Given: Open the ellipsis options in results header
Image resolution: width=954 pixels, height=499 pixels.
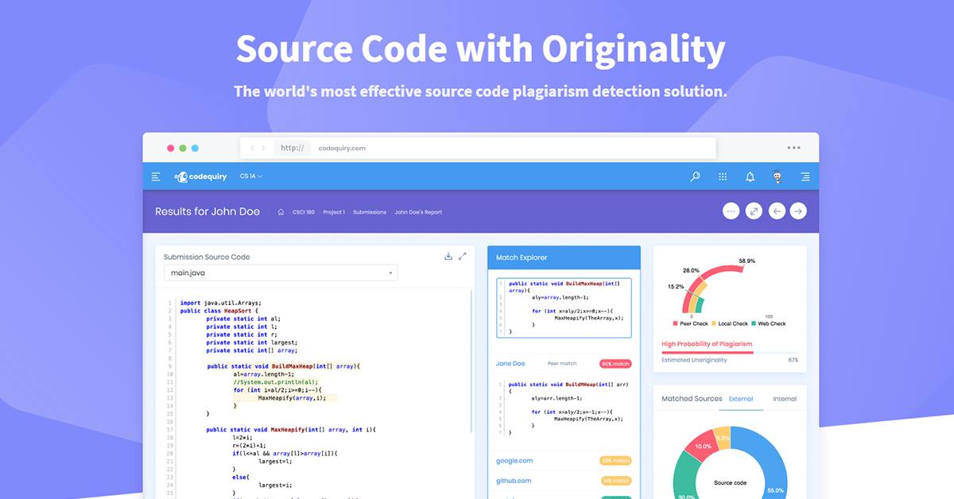Looking at the screenshot, I should point(730,211).
